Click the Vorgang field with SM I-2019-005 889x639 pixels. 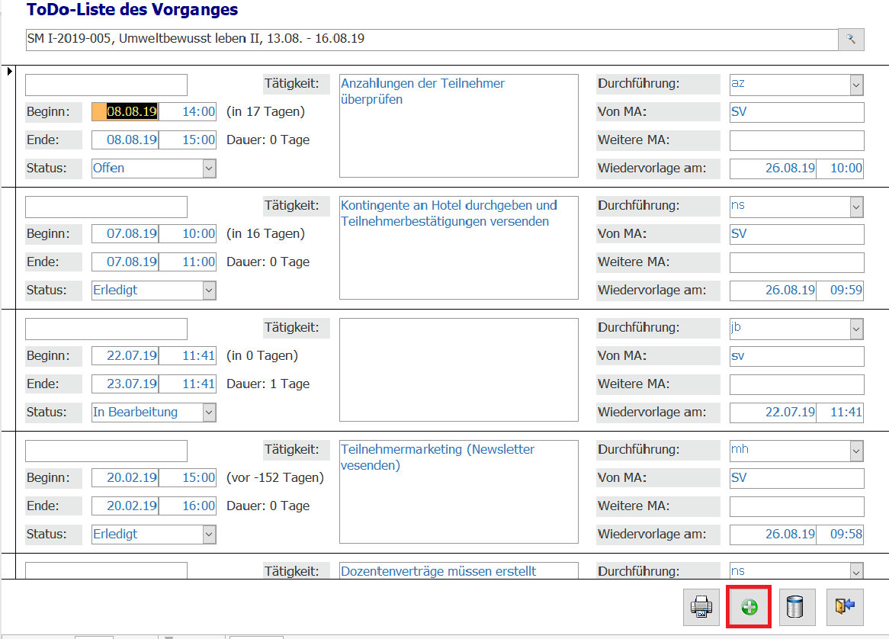tap(431, 40)
